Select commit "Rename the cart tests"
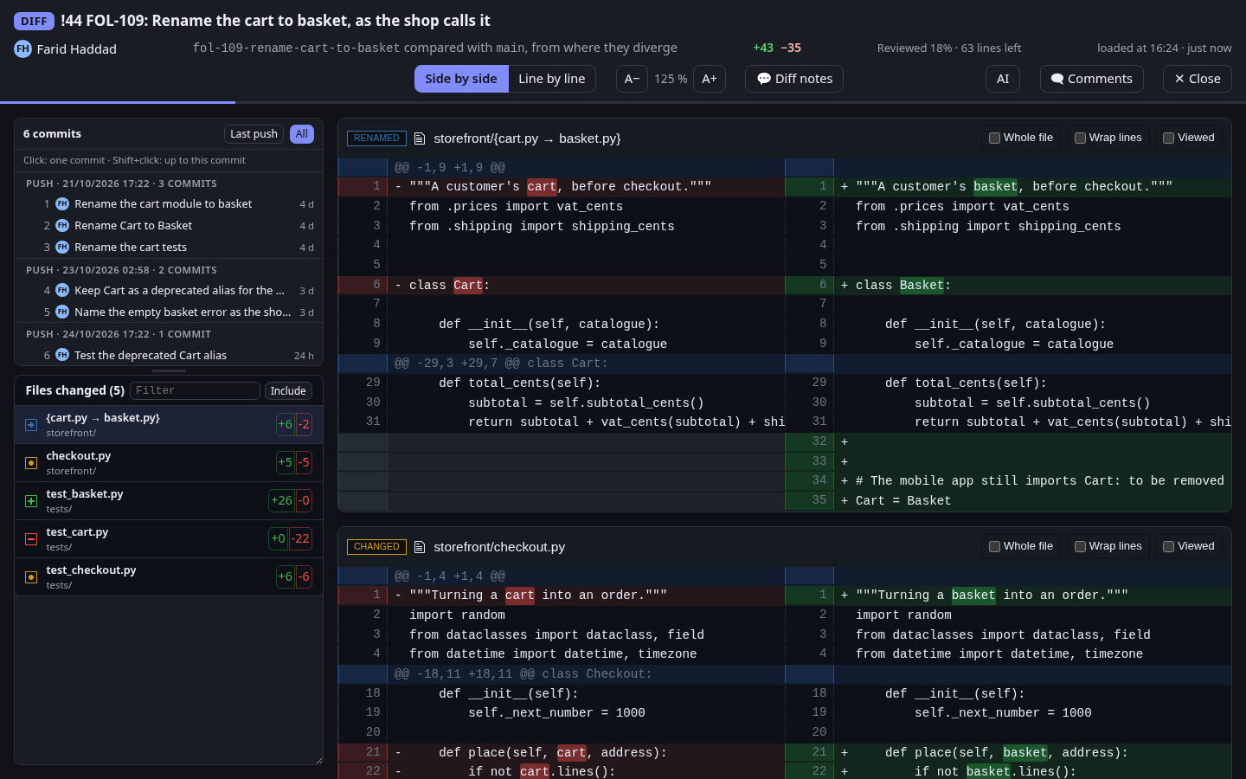Screen dimensions: 1246x779 [x=169, y=248]
